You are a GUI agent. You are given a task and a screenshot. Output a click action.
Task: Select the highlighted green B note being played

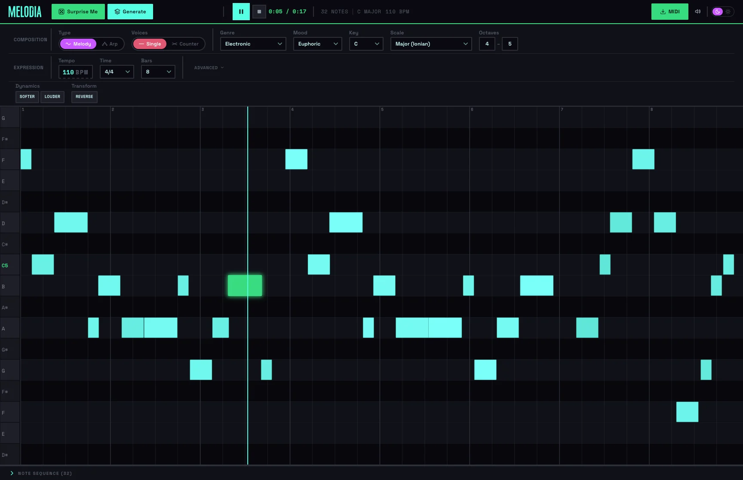tap(245, 286)
